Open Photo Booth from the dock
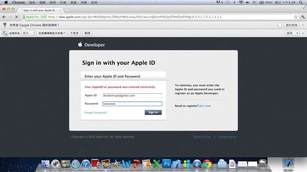This screenshot has height=172, width=307. click(x=96, y=164)
